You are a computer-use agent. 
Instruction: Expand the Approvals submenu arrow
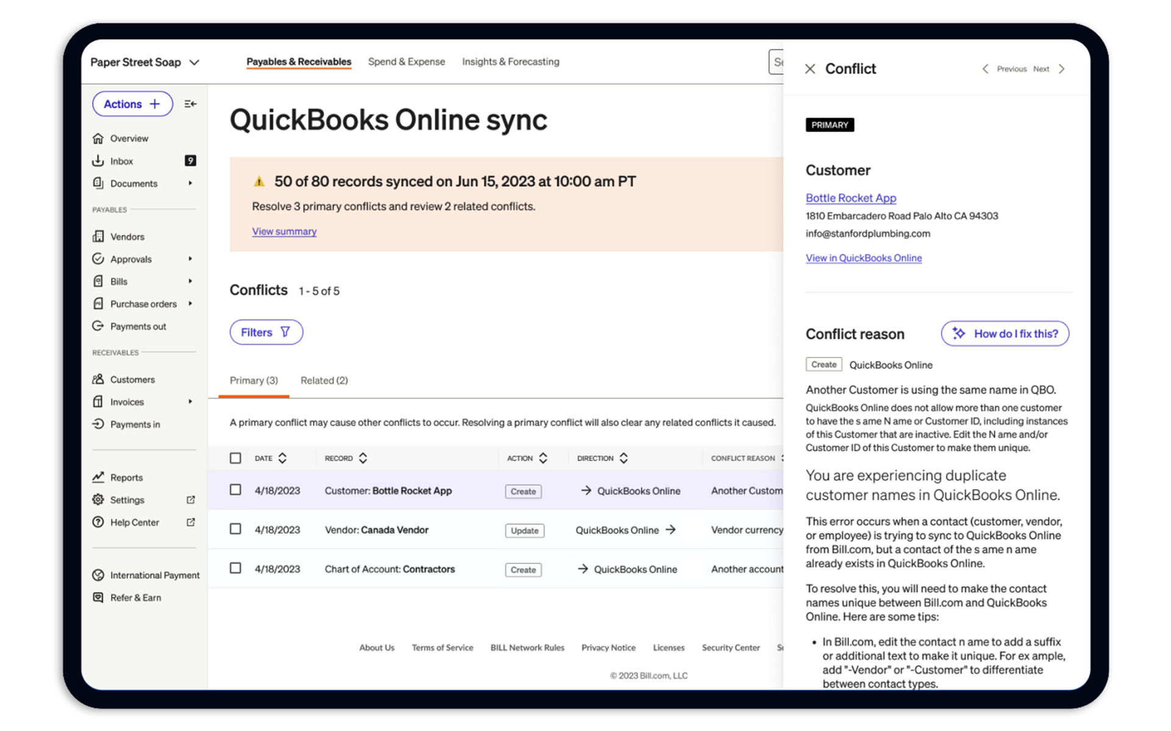coord(190,259)
